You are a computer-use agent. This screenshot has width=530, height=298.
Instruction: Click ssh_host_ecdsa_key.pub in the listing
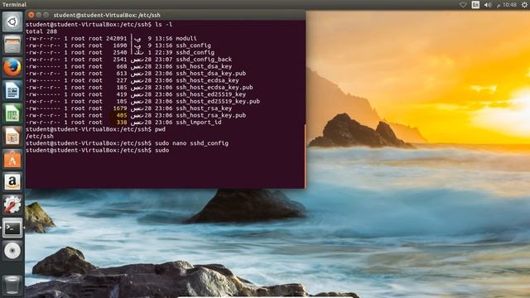tap(214, 88)
